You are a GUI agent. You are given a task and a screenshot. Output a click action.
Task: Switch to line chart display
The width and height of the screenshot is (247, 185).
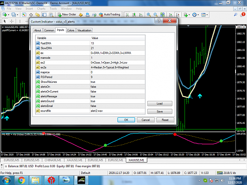click(x=141, y=15)
